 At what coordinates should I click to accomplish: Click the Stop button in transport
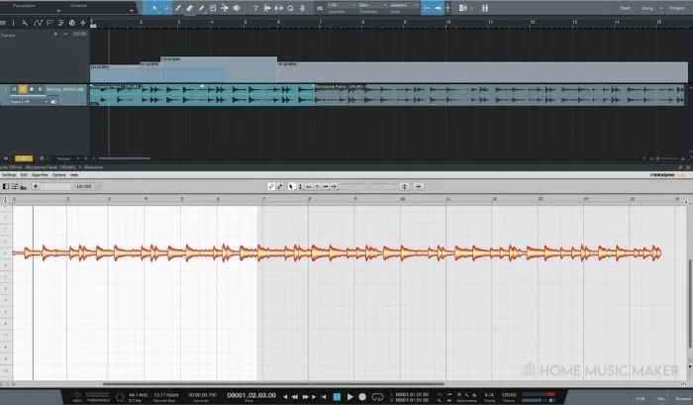pos(337,397)
